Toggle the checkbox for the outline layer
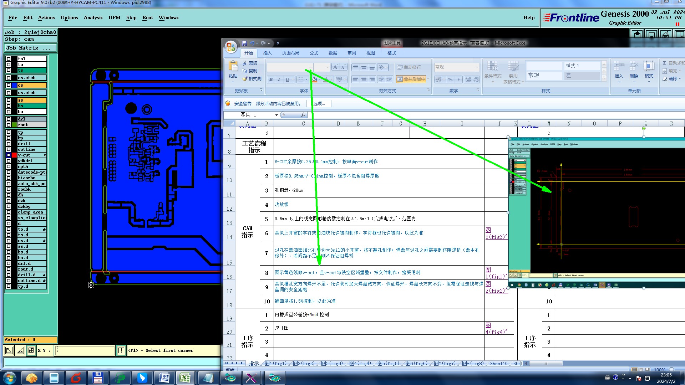Viewport: 685px width, 385px height. coord(9,149)
